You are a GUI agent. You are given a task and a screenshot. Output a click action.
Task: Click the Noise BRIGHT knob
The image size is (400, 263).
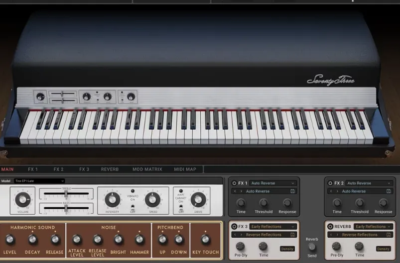coord(118,240)
